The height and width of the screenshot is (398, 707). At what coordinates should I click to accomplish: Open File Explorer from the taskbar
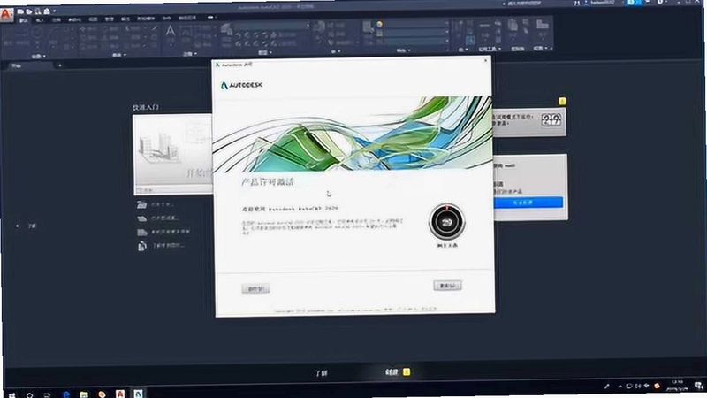point(84,394)
